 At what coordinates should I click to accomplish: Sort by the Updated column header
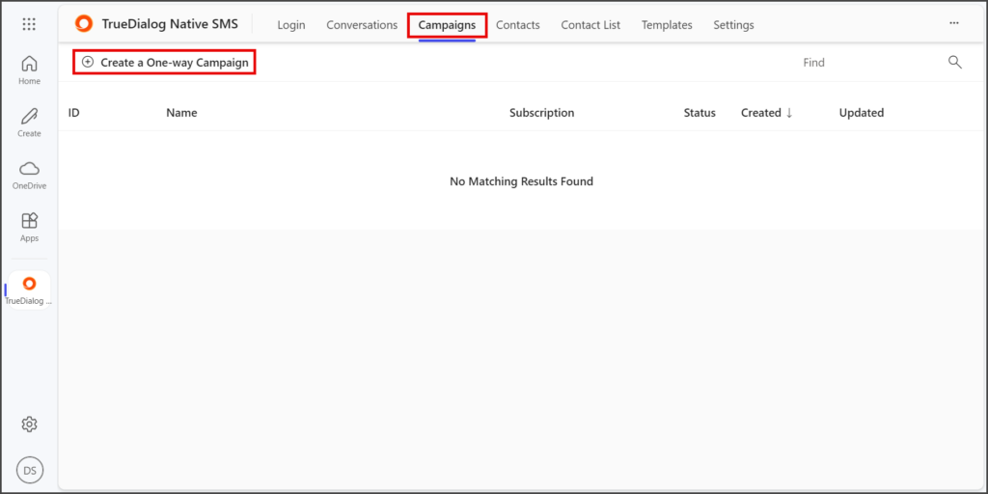tap(862, 113)
